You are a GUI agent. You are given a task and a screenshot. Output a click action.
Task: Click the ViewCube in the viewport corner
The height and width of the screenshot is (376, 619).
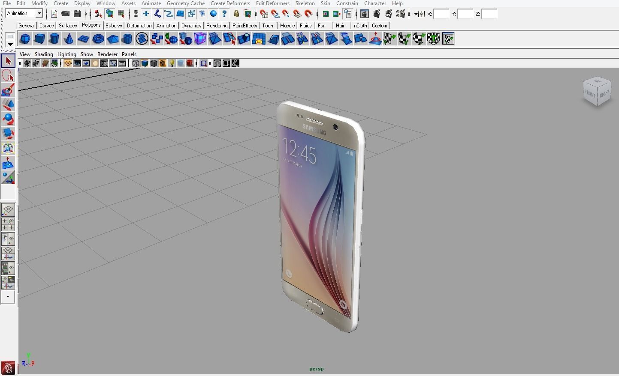click(597, 91)
